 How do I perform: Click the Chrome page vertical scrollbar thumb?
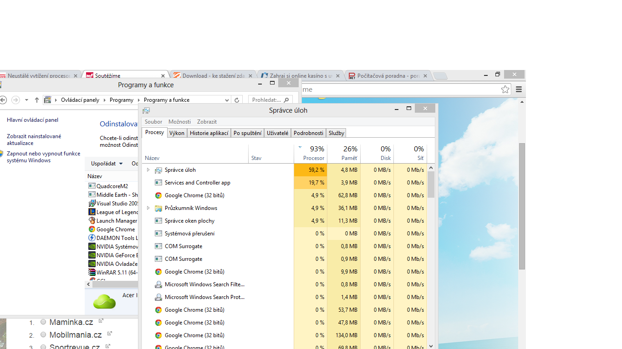click(x=522, y=206)
